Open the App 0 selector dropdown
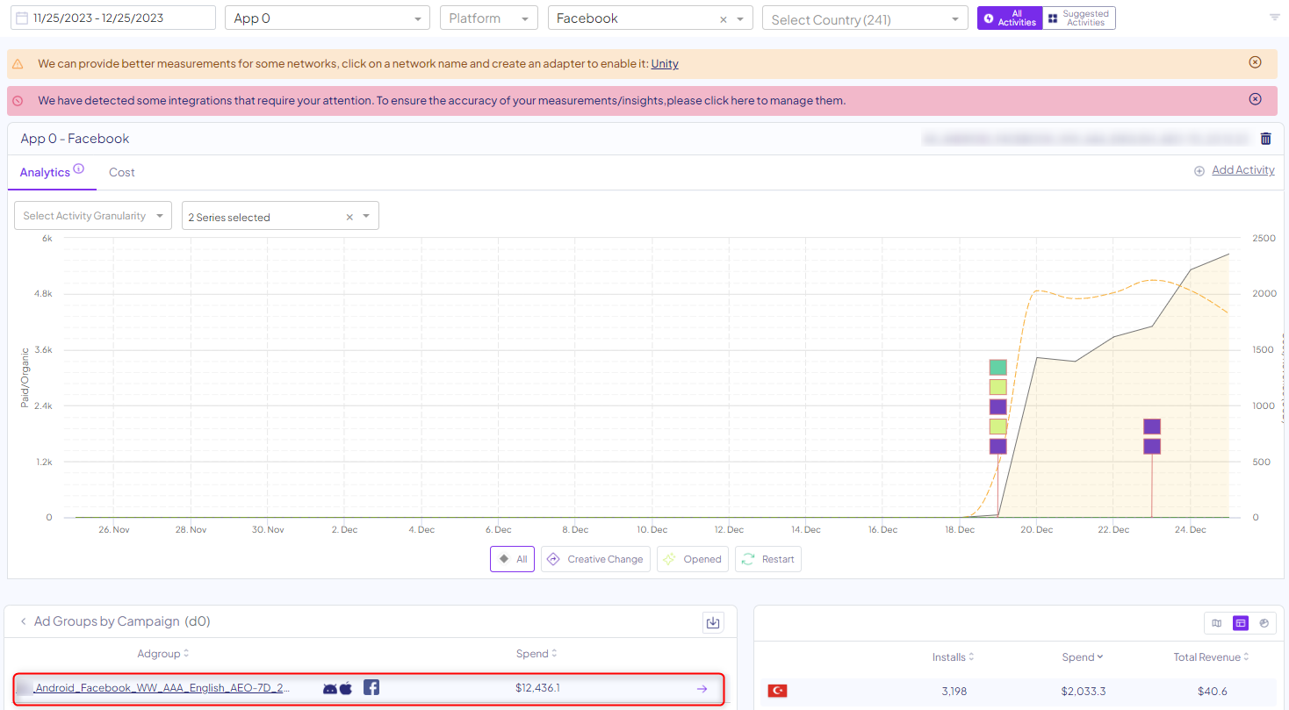The image size is (1289, 710). 327,18
